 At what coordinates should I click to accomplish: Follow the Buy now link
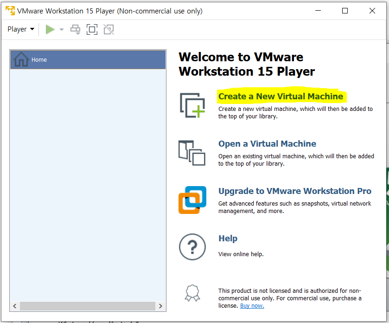[252, 306]
